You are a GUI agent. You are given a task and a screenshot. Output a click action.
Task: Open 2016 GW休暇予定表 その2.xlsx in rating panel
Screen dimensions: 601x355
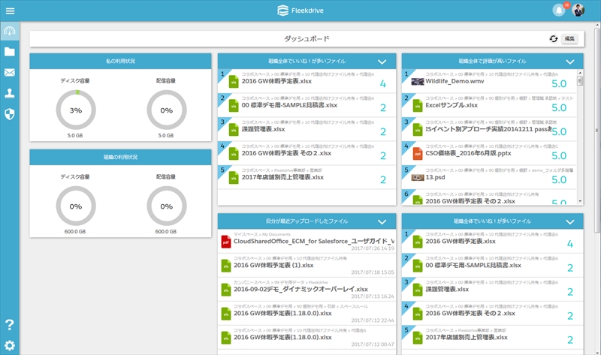tap(470, 201)
